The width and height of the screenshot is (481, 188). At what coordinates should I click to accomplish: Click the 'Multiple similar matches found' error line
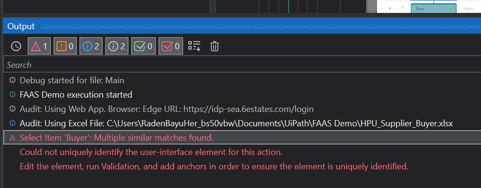pos(116,138)
